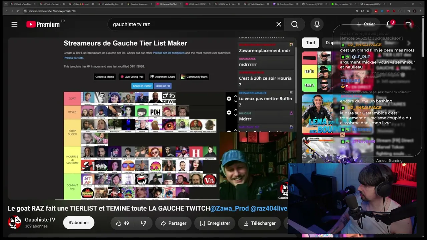This screenshot has height=240, width=427.
Task: Click the orange STYLE tier label
Action: click(x=72, y=112)
